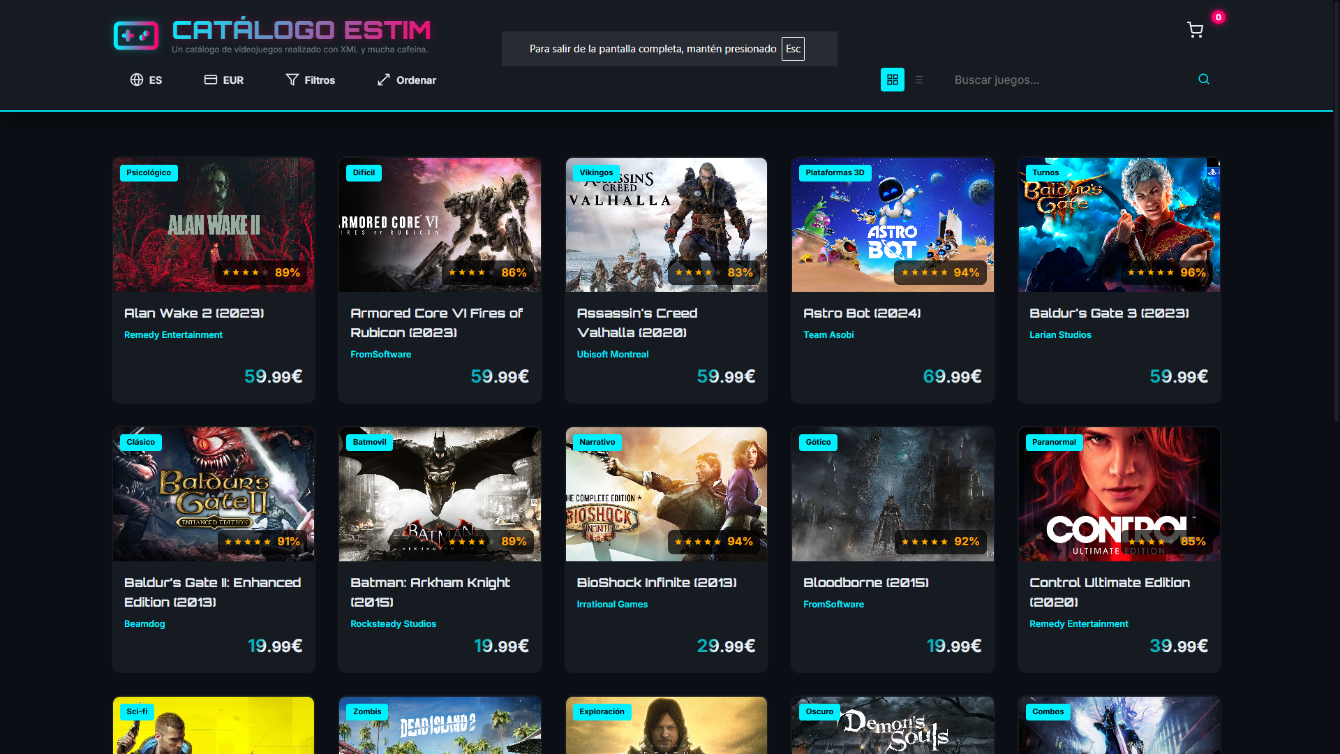1340x754 pixels.
Task: Click the Narrativo tag badge
Action: pos(597,443)
